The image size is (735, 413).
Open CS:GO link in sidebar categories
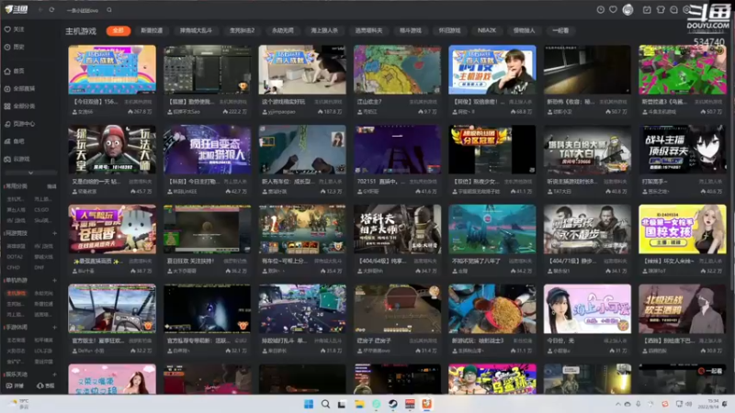tap(41, 210)
